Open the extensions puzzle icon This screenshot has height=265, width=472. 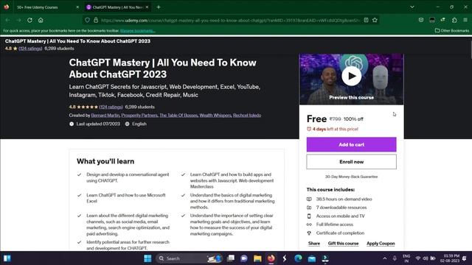(454, 20)
